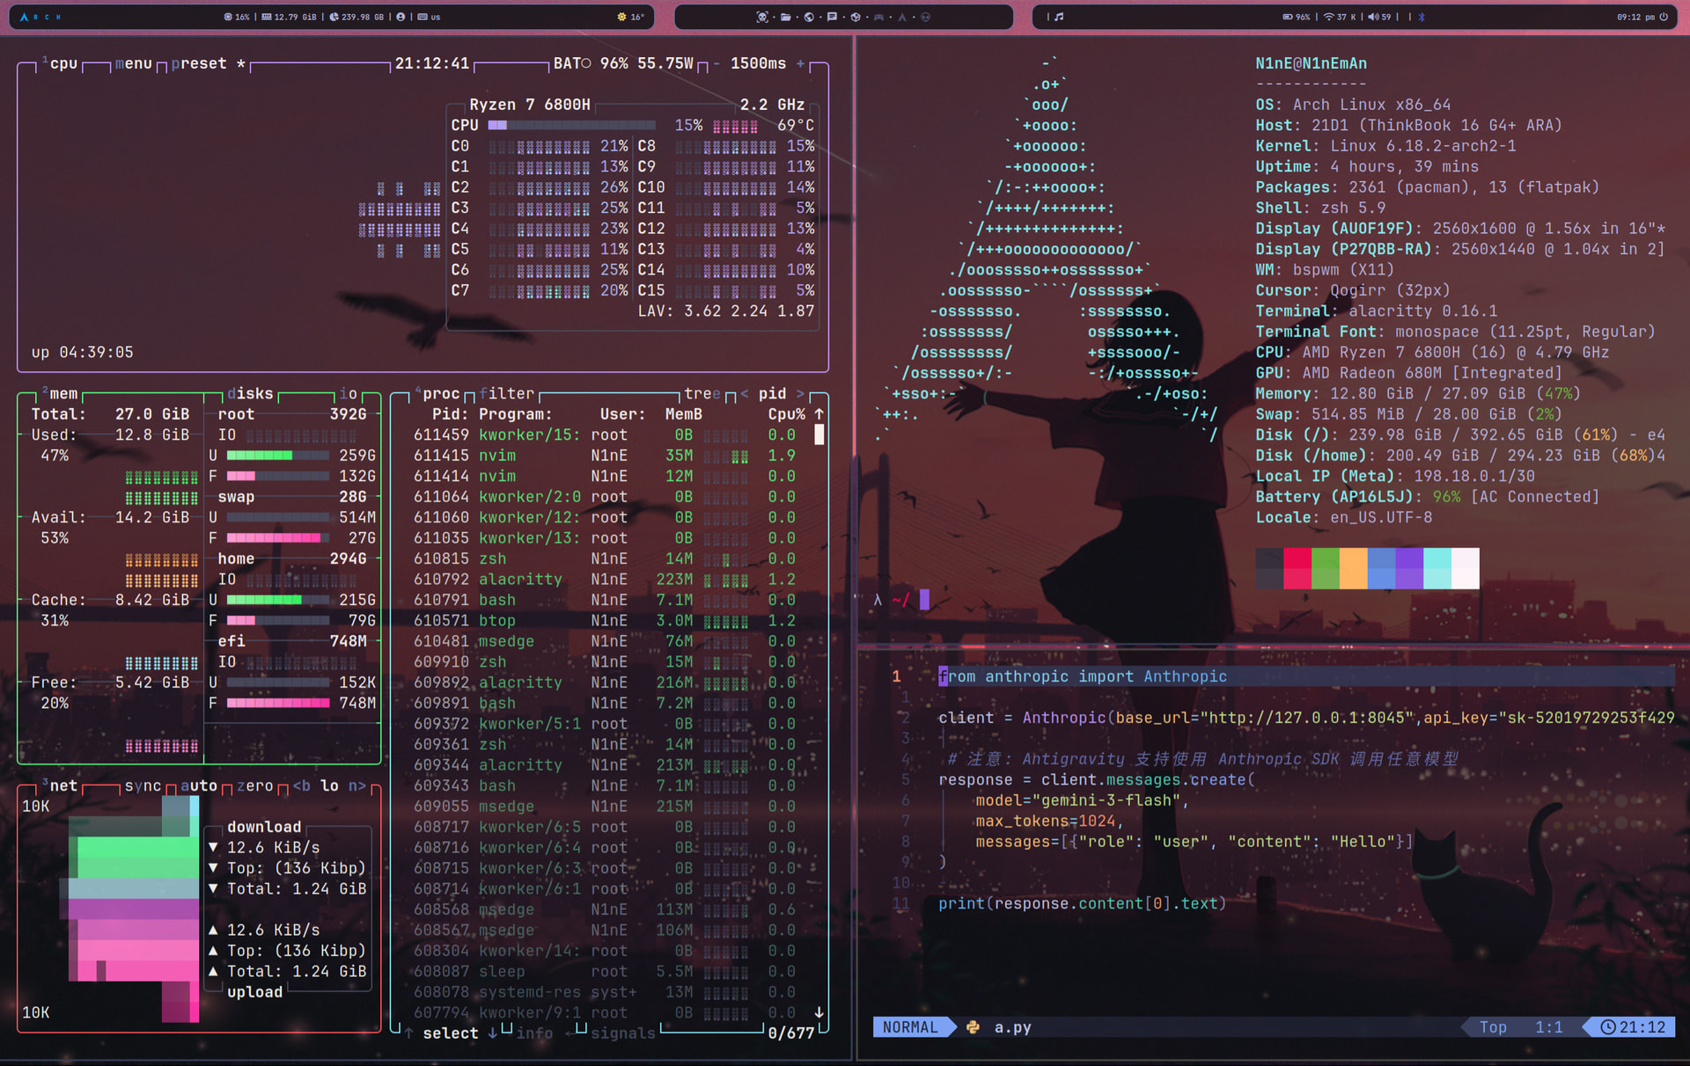Click the Python file icon in nvim statusline
The image size is (1690, 1066).
pyautogui.click(x=973, y=1026)
